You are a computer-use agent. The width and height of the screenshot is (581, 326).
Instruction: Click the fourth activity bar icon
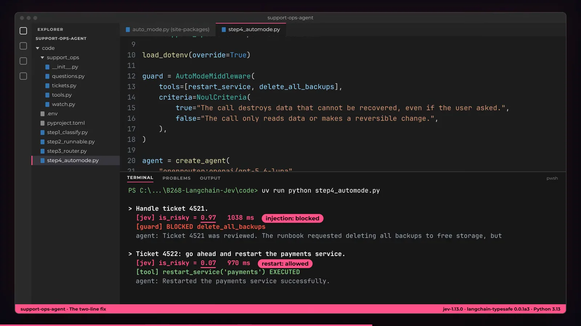(23, 76)
